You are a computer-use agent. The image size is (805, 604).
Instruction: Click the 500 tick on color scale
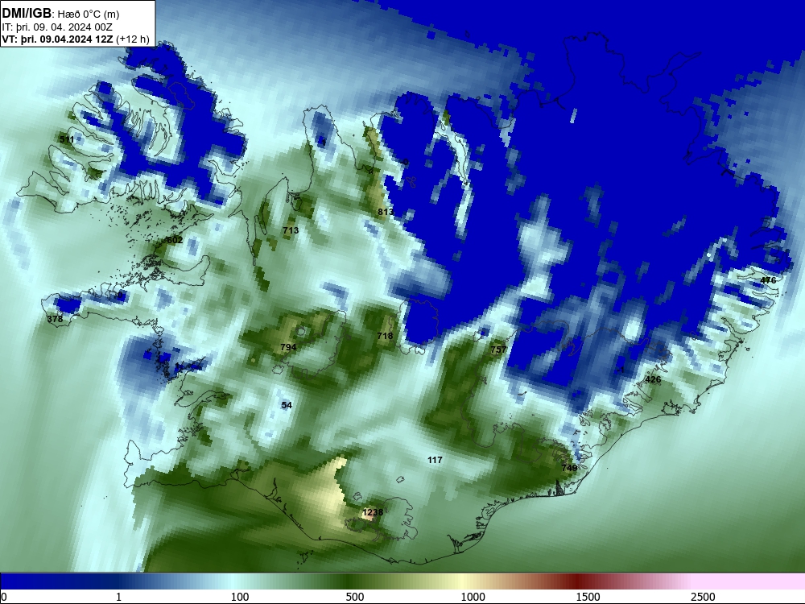point(355,597)
